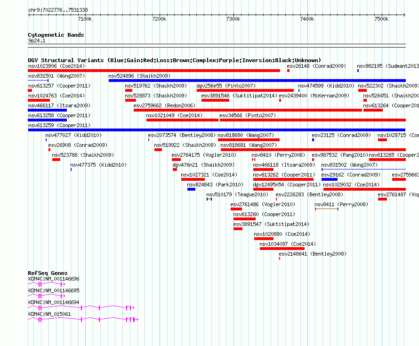The width and height of the screenshot is (419, 346).
Task: Click the nsv831501 (Wong2007) variant label
Action: [56, 76]
